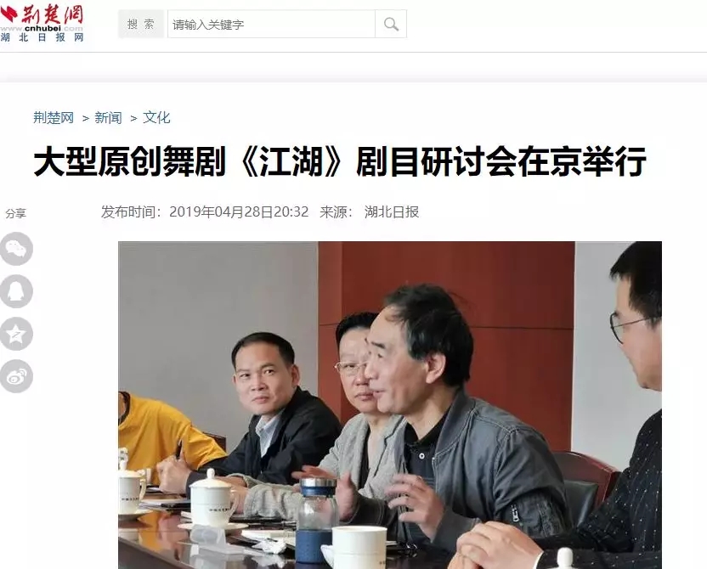Open the meeting photo in article
The image size is (707, 569).
[x=390, y=405]
